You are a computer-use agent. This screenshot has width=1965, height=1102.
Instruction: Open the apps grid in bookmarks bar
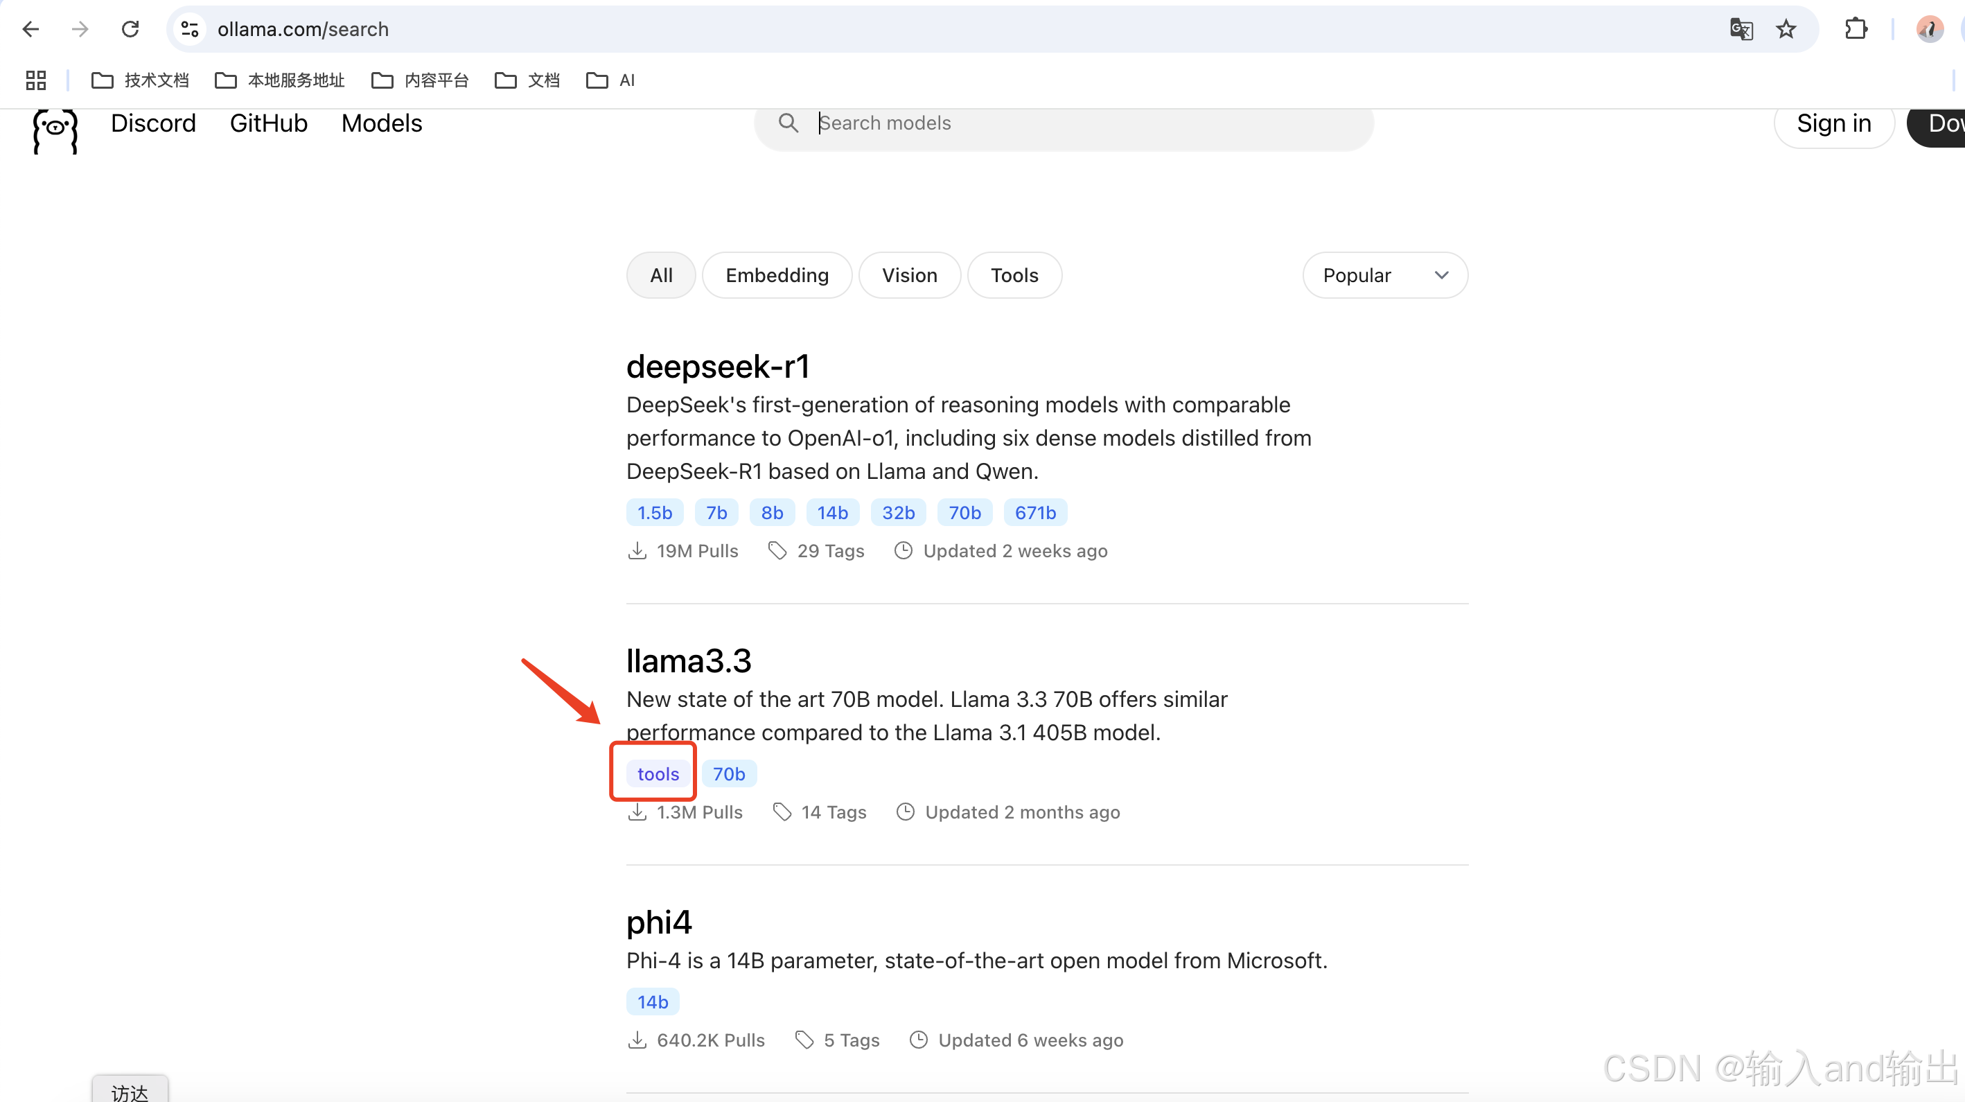[x=36, y=80]
